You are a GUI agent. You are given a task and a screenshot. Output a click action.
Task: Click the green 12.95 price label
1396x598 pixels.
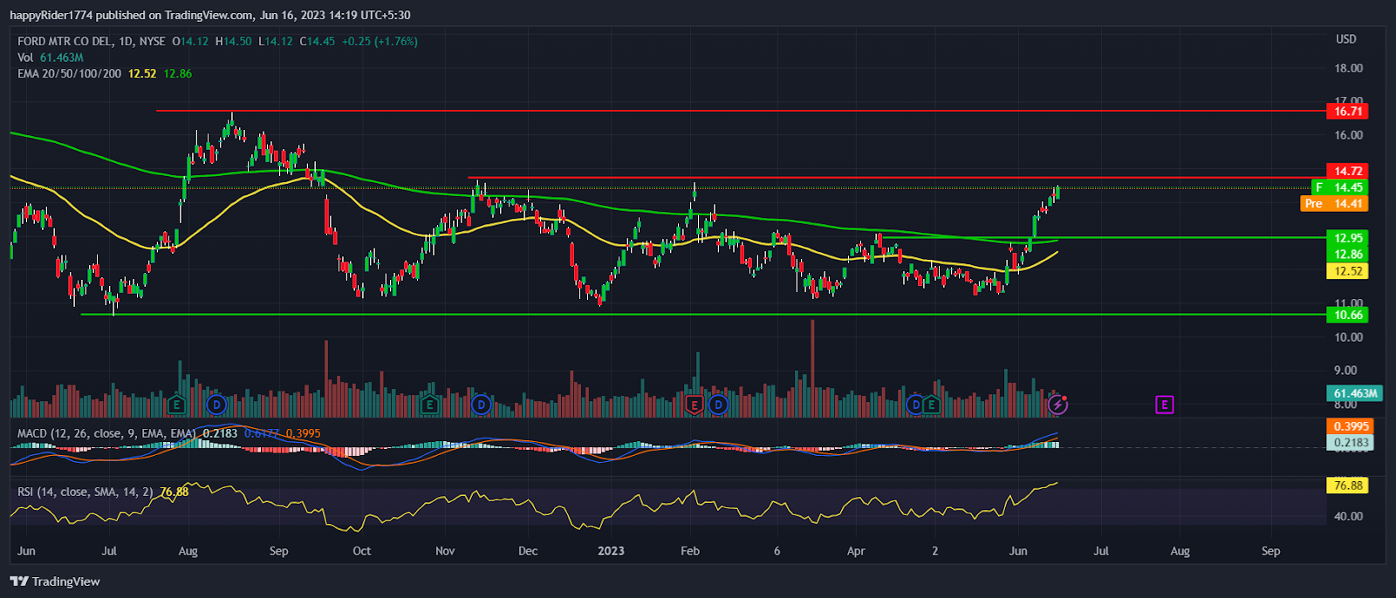tap(1347, 238)
